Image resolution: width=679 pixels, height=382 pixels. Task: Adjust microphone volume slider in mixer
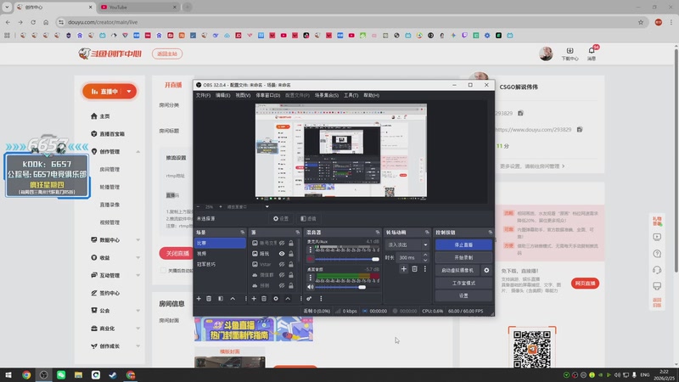click(347, 259)
